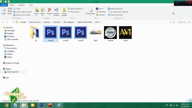
Task: Open Descargas in Favoritos
Action: 10,31
